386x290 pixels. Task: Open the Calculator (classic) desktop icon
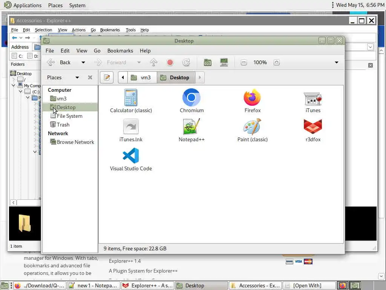pyautogui.click(x=131, y=101)
